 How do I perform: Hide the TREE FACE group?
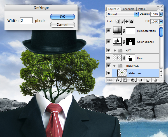click(x=109, y=66)
